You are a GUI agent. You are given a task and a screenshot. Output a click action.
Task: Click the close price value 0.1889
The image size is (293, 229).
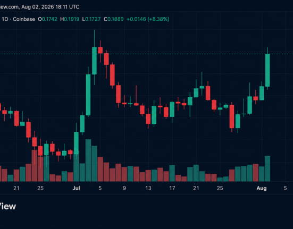116,19
